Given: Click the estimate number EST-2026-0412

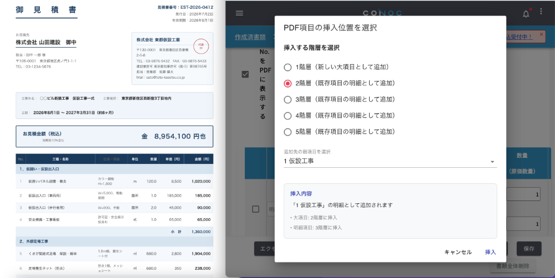Looking at the screenshot, I should (x=197, y=7).
